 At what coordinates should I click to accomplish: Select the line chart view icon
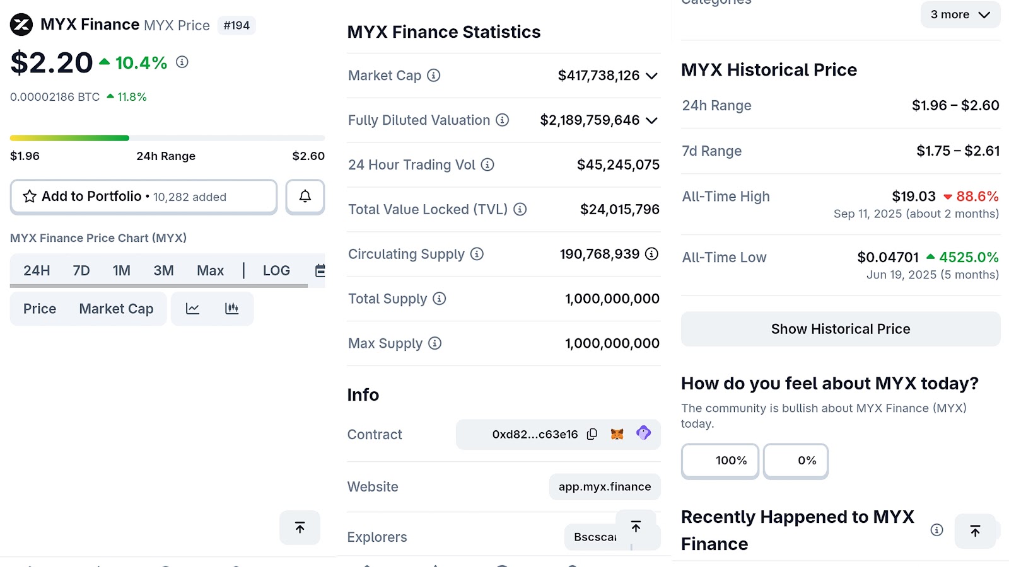pyautogui.click(x=192, y=309)
